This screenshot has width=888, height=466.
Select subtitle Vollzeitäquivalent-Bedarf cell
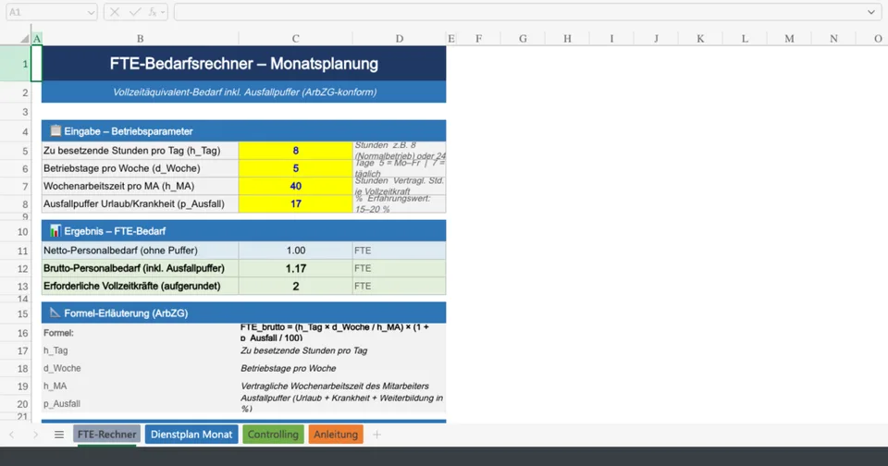[243, 92]
